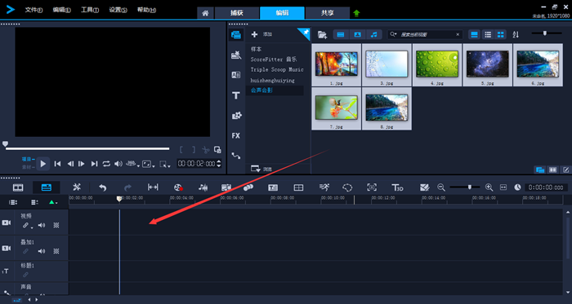The width and height of the screenshot is (572, 304).
Task: Click the import media folder icon
Action: [322, 34]
